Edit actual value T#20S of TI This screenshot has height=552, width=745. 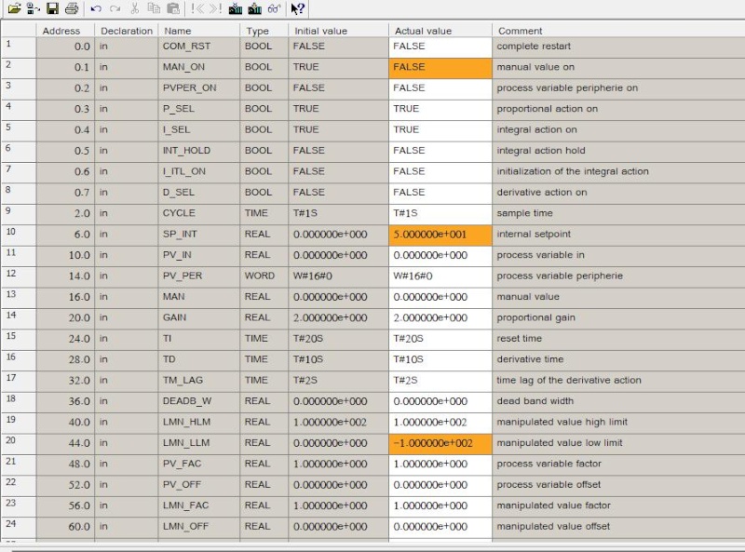(440, 340)
